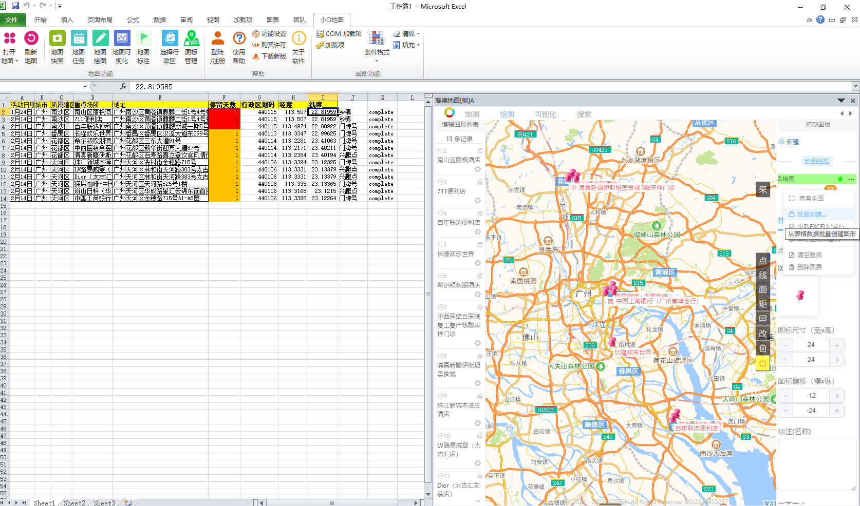The width and height of the screenshot is (860, 506).
Task: Open settings gear for 南山区丽枫酒店 entry
Action: (478, 169)
